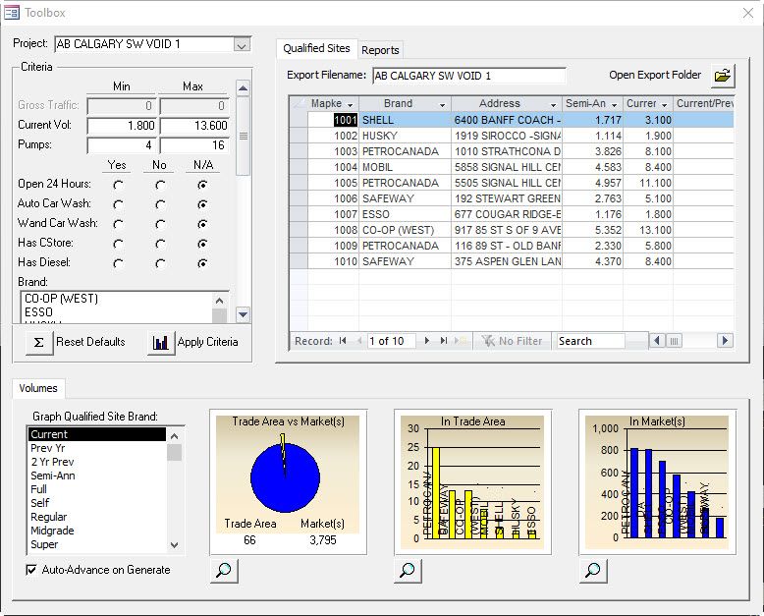Select Yes for Auto Car Wash
Screen dimensions: 764x616
pos(118,204)
